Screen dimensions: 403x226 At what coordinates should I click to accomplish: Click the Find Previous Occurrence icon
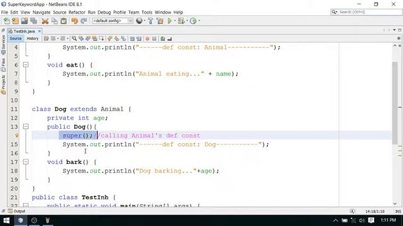click(x=81, y=39)
